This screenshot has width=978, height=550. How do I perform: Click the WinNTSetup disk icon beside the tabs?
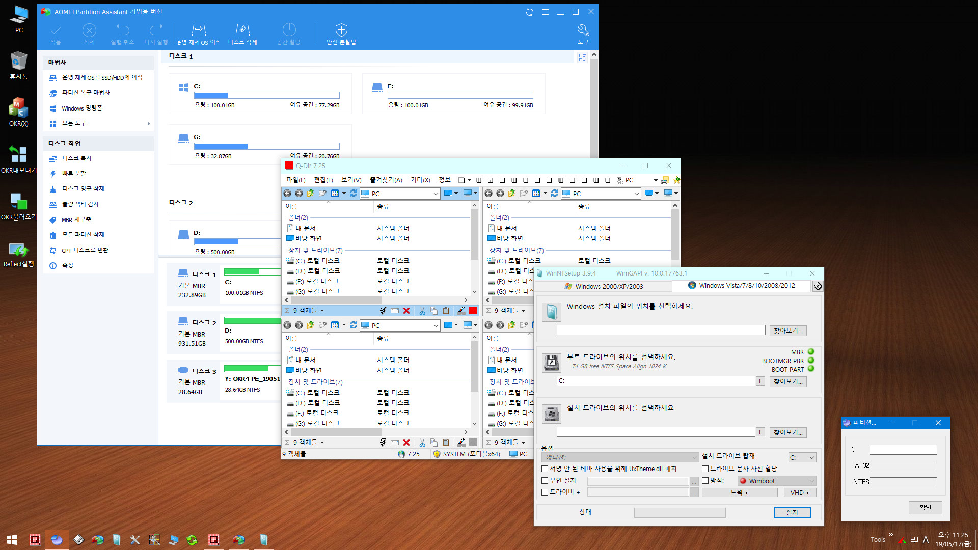point(818,286)
